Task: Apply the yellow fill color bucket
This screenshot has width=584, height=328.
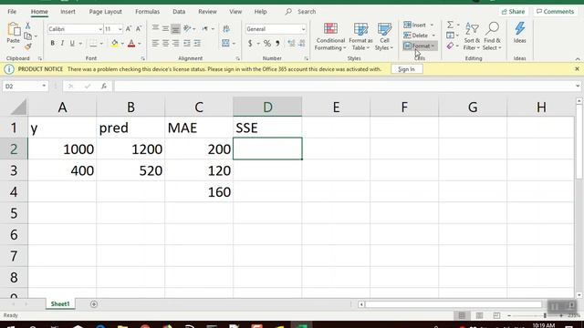Action: point(115,44)
